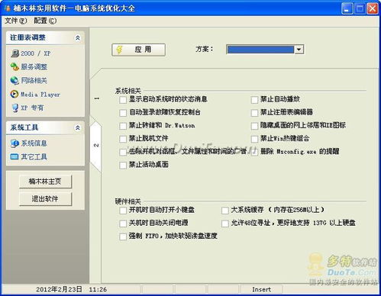This screenshot has height=296, width=381.
Task: Click the Media Player sidebar icon
Action: pyautogui.click(x=15, y=94)
